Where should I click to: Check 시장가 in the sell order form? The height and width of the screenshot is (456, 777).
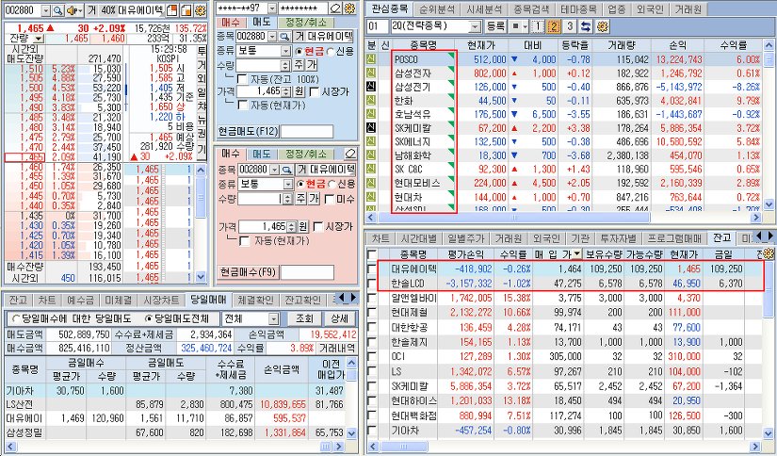pyautogui.click(x=315, y=91)
